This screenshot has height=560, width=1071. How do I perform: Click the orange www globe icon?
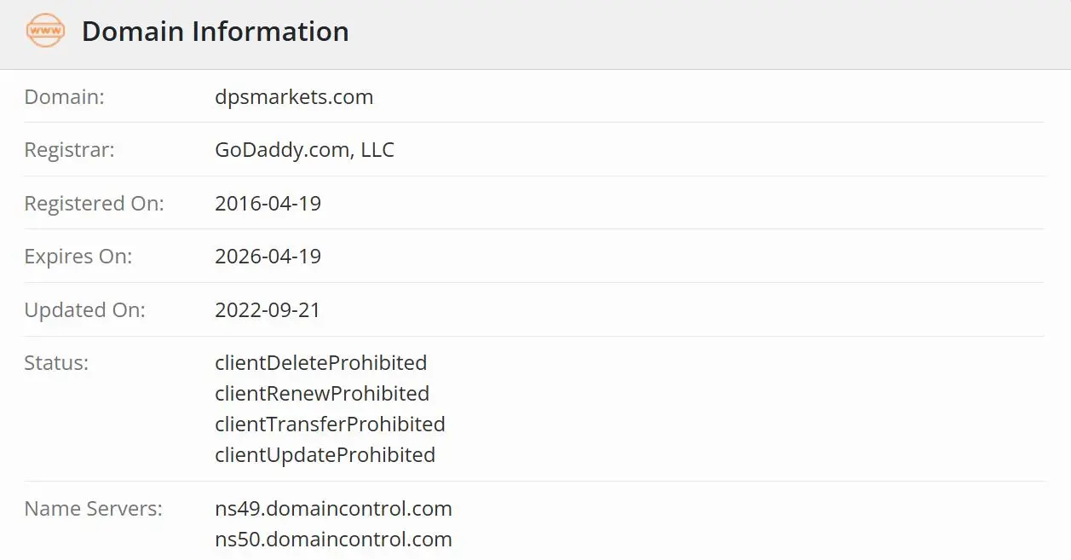pos(45,32)
